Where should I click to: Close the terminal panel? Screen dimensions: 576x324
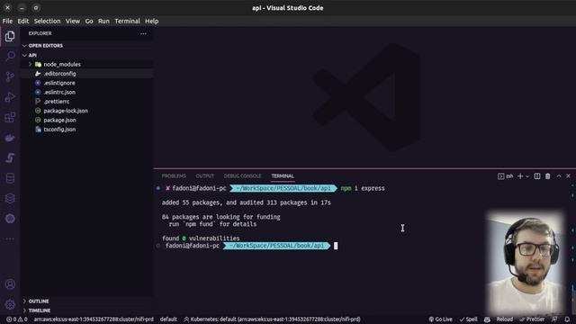pyautogui.click(x=568, y=176)
